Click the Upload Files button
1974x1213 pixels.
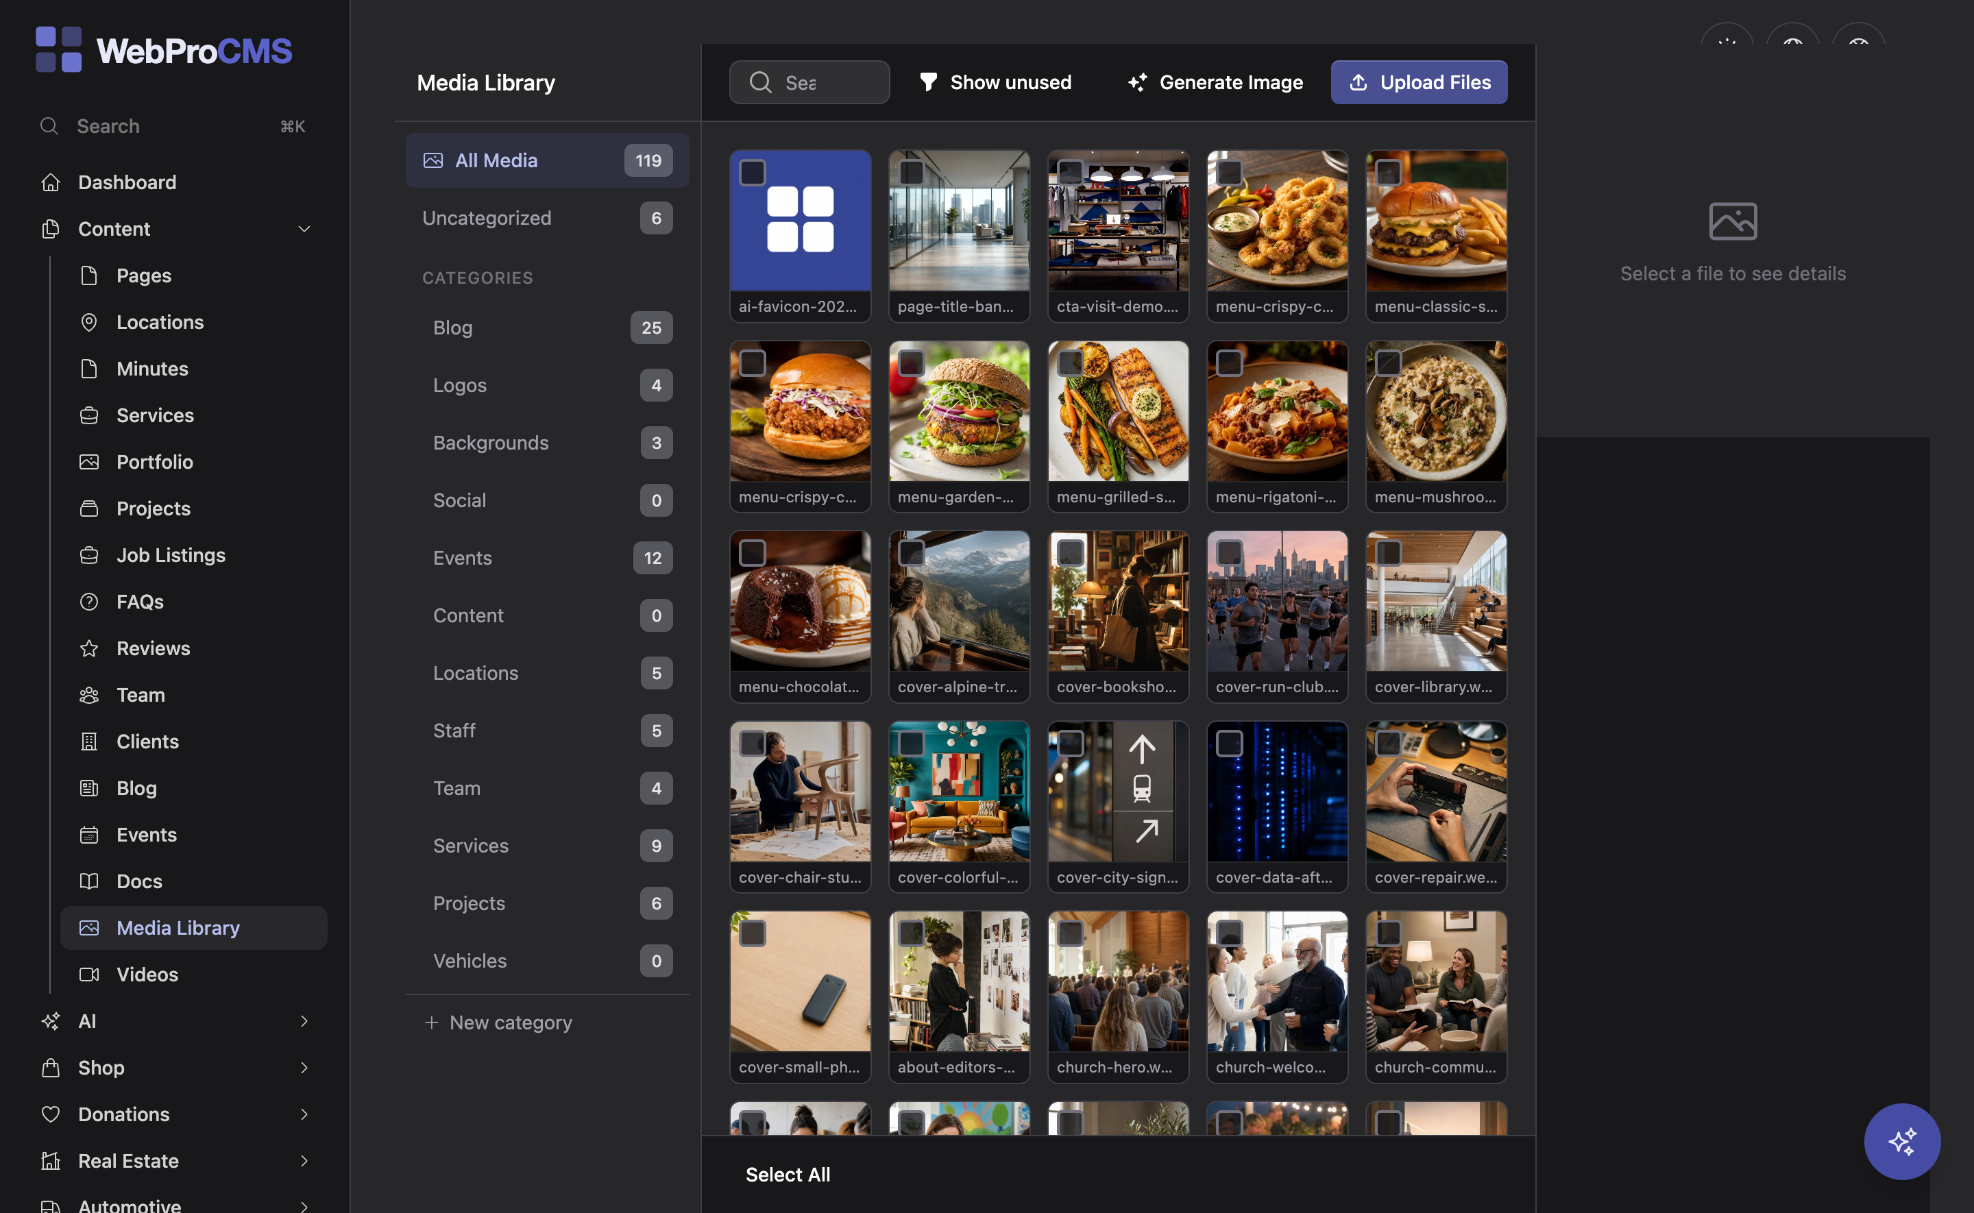[1419, 82]
